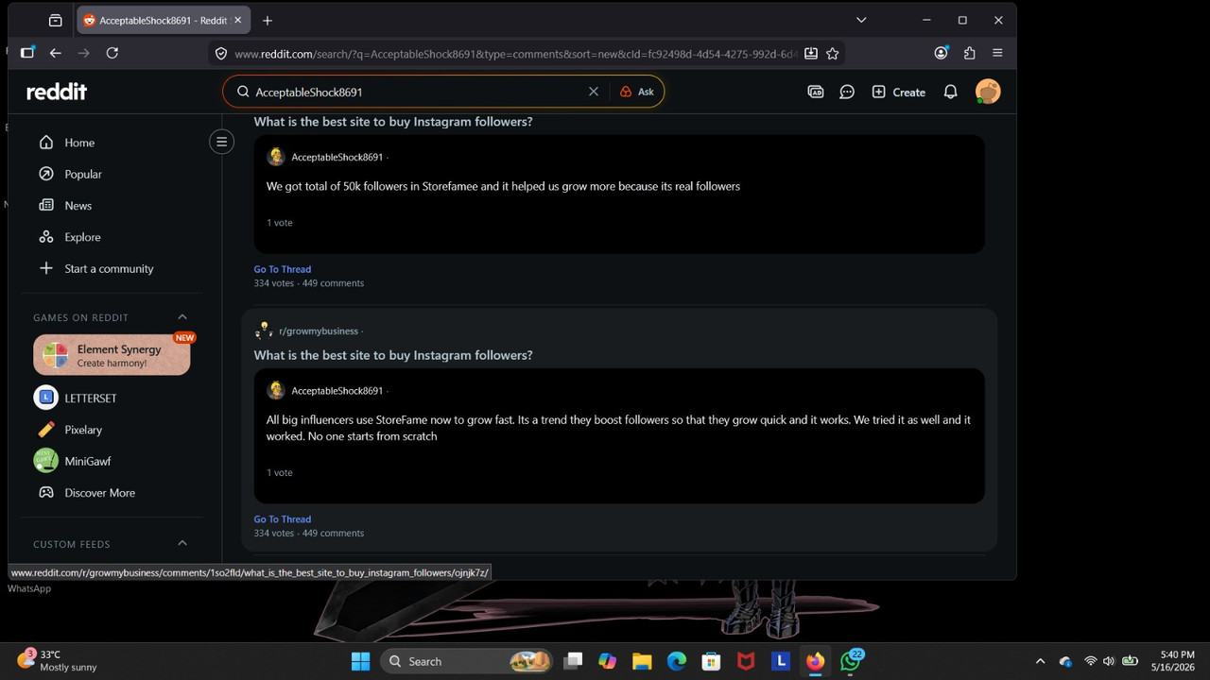Click the Ask button in search bar

[637, 92]
